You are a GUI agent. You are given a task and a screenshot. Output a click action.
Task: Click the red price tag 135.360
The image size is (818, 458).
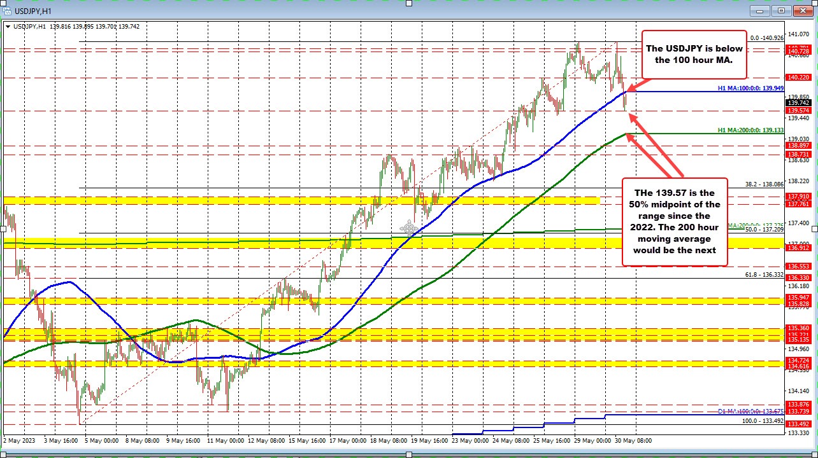pos(798,328)
